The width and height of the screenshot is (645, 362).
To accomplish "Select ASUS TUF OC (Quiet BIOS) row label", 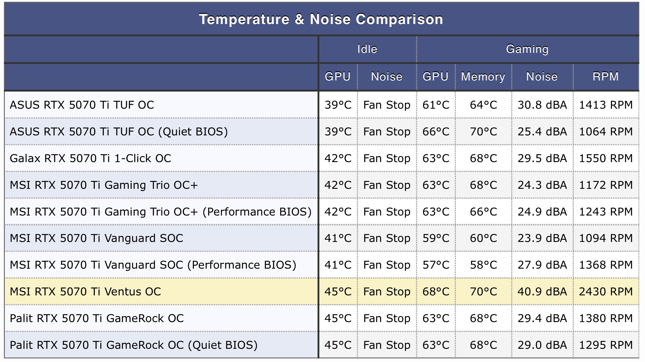I will (119, 132).
